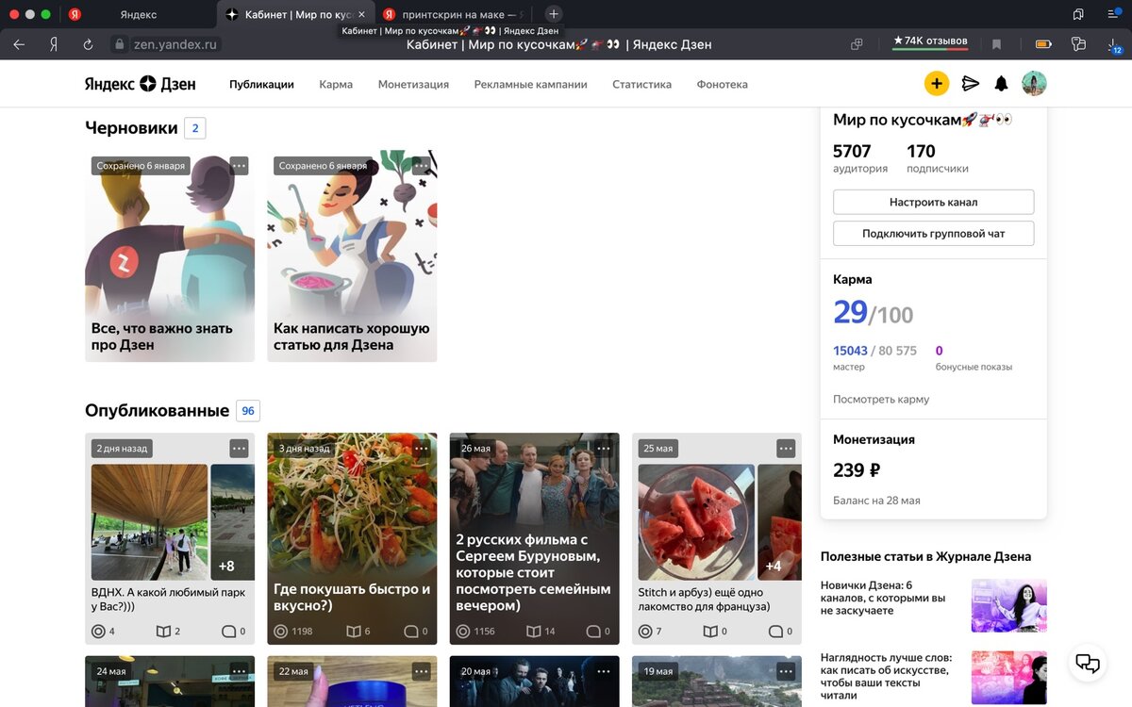Screen dimensions: 1132x707
Task: Click the 239 ₽ monetization balance
Action: click(857, 470)
